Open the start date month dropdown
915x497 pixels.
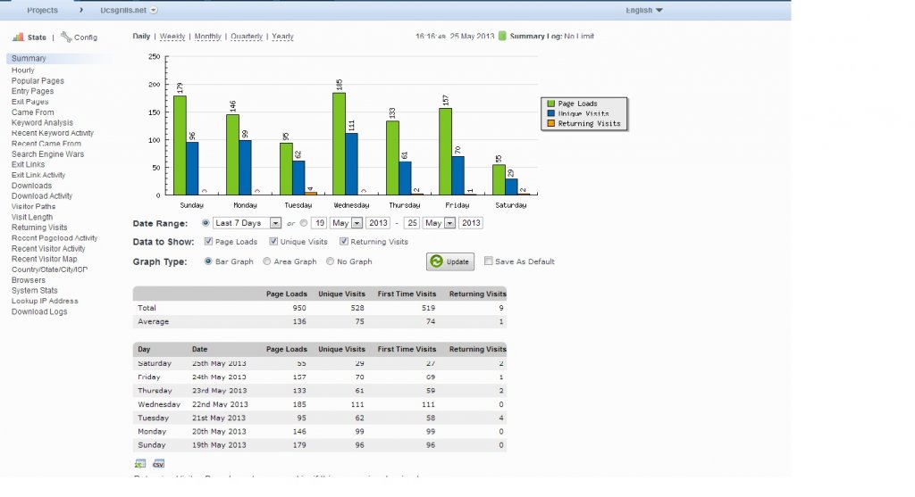(x=357, y=223)
